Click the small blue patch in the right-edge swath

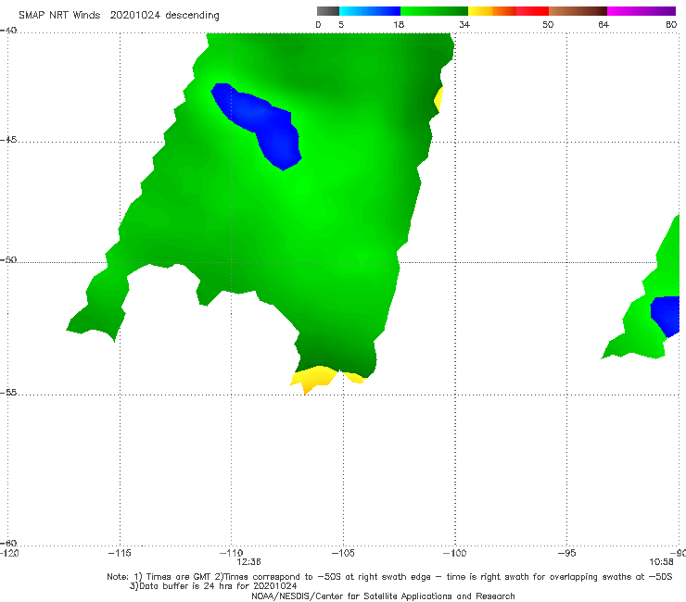click(667, 316)
